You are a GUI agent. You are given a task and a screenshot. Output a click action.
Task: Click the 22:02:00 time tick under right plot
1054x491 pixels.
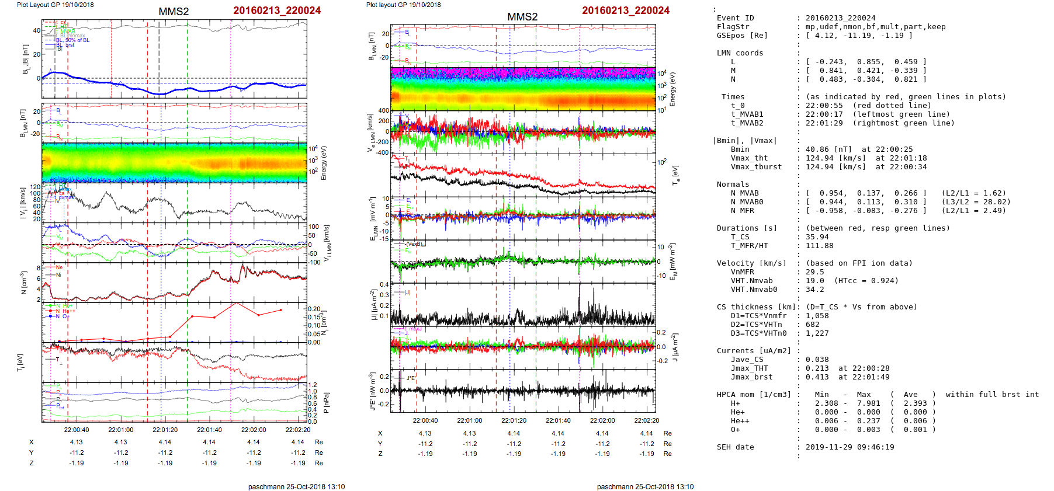pos(602,420)
